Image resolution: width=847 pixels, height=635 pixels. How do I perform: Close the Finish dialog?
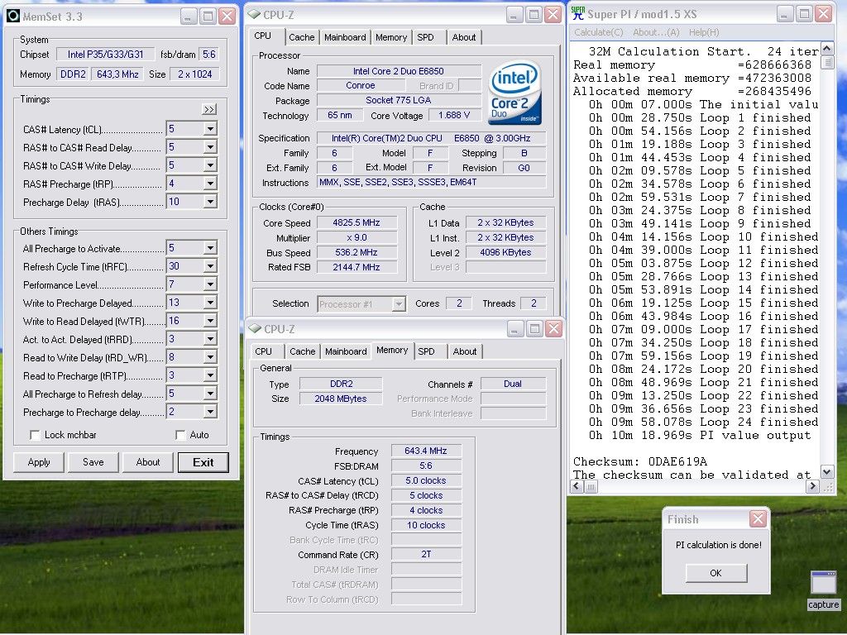(x=758, y=519)
